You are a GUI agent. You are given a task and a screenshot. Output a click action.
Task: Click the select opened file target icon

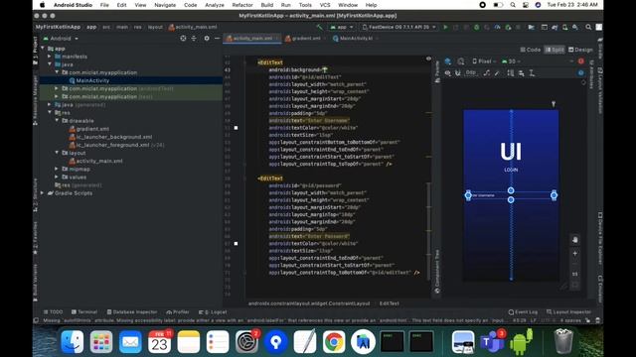(183, 38)
